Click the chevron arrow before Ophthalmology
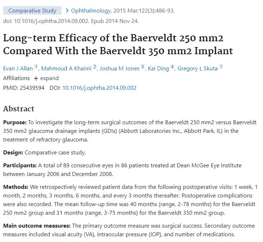Screen dimensions: 263x242 coord(67,11)
